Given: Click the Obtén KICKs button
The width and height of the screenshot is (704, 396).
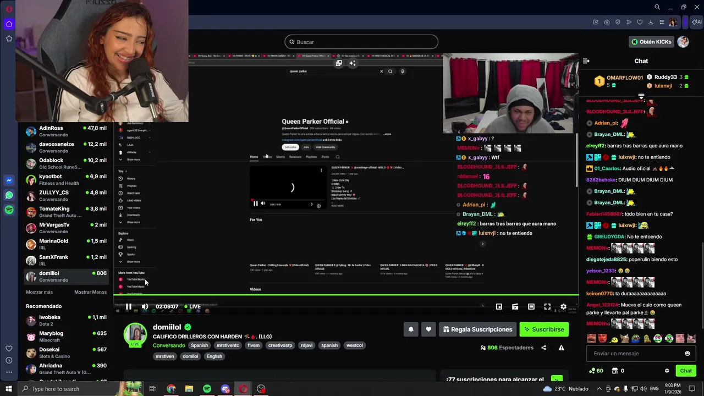Looking at the screenshot, I should tap(652, 42).
